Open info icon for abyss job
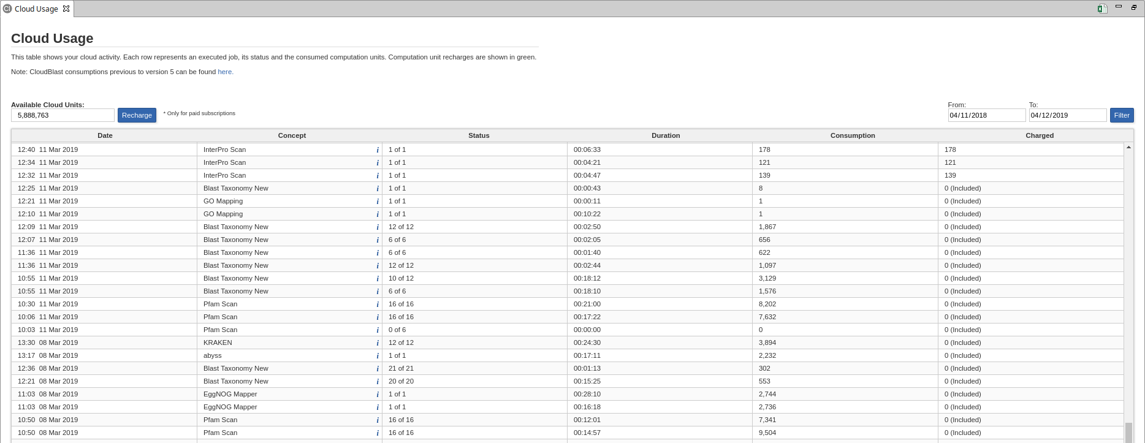This screenshot has height=443, width=1145. pos(377,356)
